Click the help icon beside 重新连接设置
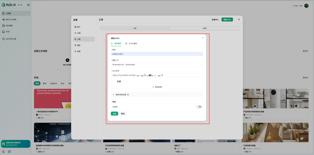Image resolution: width=314 pixels, height=155 pixels. tap(128, 95)
